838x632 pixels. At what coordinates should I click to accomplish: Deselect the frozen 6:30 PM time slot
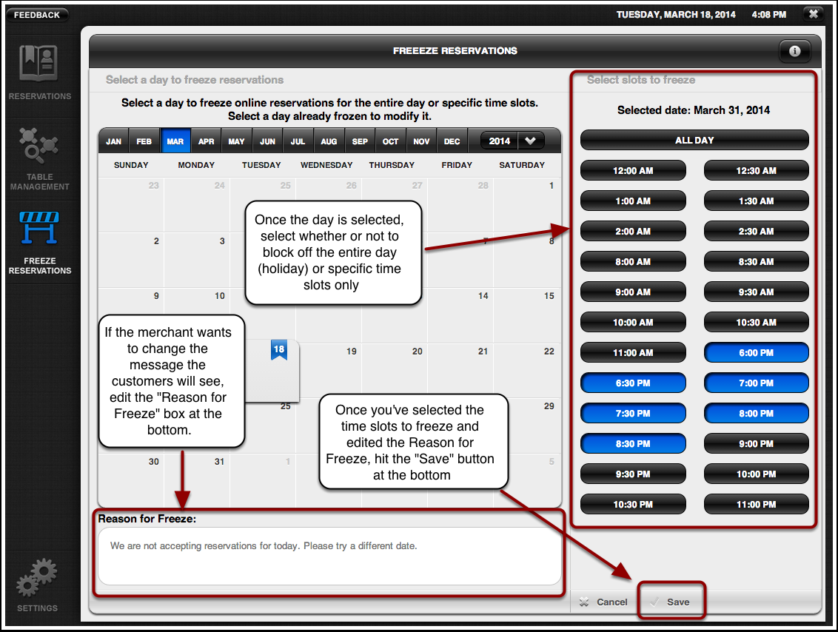633,383
